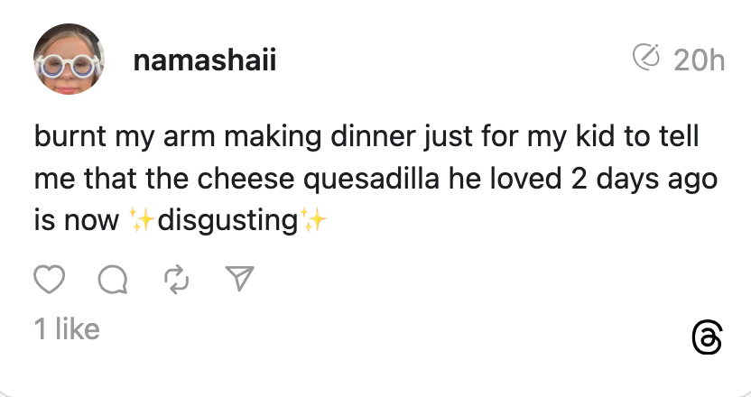Click the sparkle emoji before "disgusting"
Viewport: 751px width, 397px height.
[x=143, y=219]
